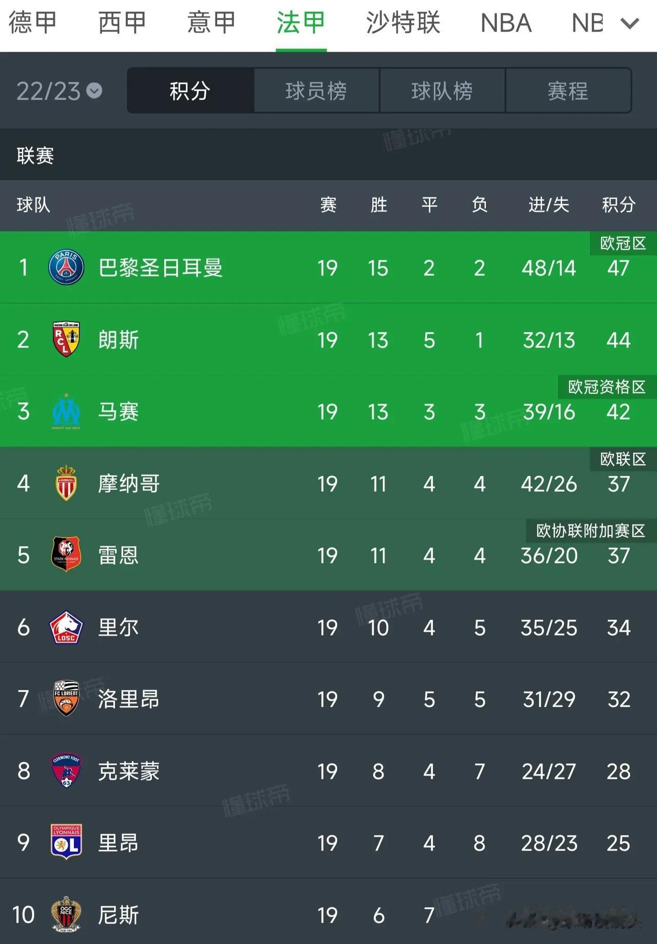Switch to the 球员榜 tab
Image resolution: width=657 pixels, height=944 pixels.
[x=316, y=91]
